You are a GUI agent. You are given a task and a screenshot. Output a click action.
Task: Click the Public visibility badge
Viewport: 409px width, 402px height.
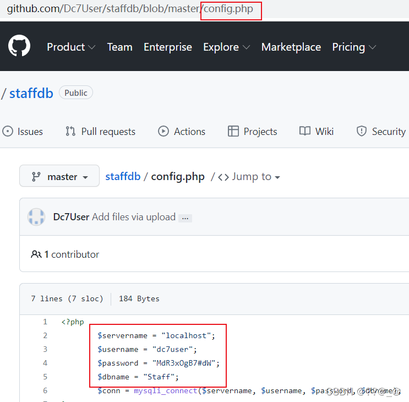coord(76,93)
